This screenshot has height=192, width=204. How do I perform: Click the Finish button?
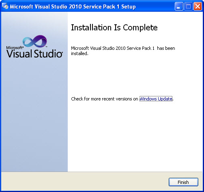pyautogui.click(x=183, y=182)
